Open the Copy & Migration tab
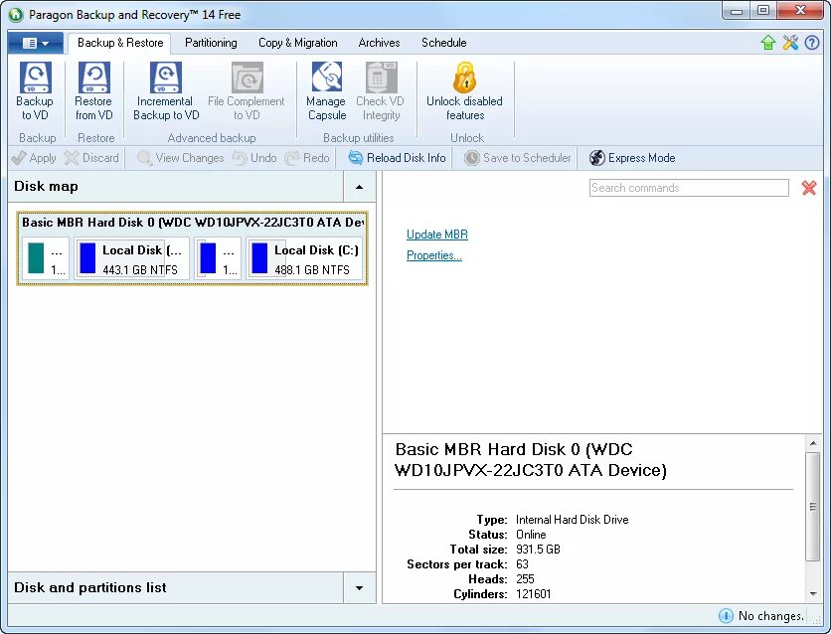 pos(298,43)
